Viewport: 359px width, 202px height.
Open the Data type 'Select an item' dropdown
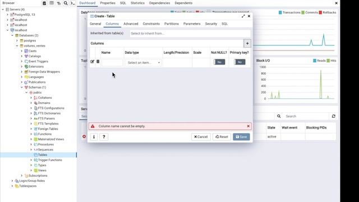pyautogui.click(x=144, y=62)
